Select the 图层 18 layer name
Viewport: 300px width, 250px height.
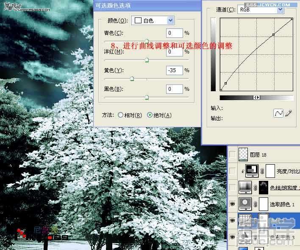[x=258, y=154]
